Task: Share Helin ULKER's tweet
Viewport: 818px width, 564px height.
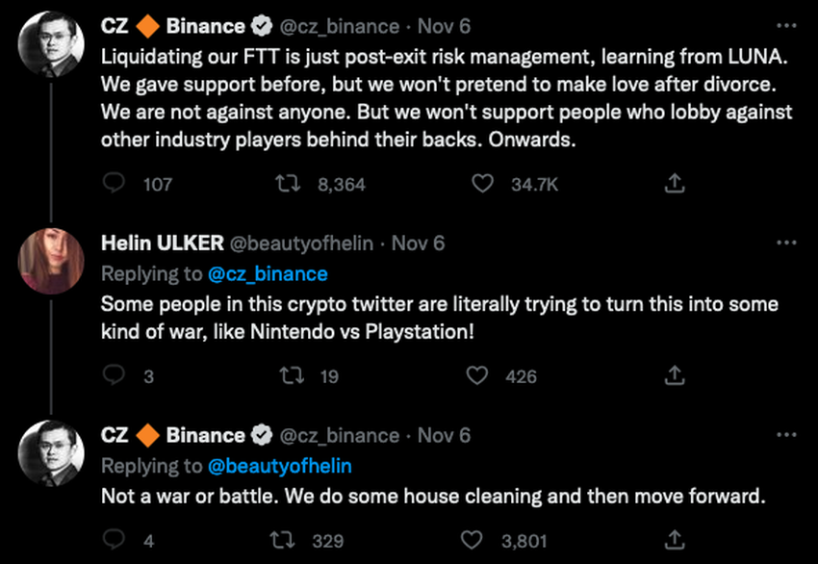Action: pyautogui.click(x=675, y=375)
